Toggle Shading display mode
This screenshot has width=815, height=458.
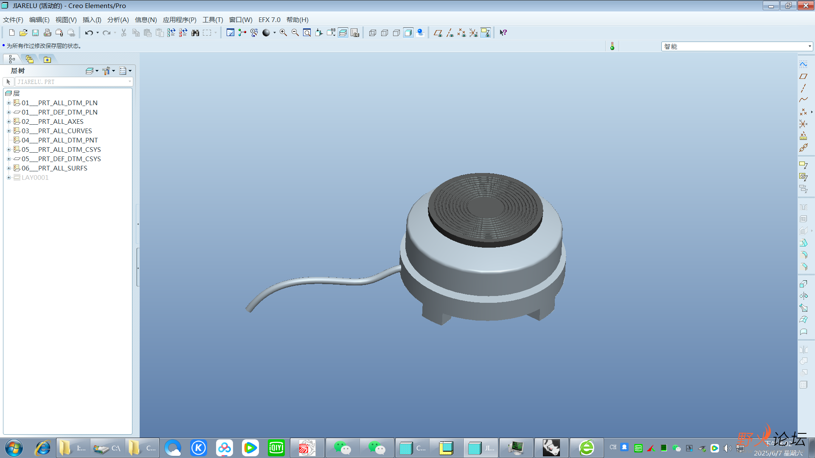pos(408,33)
